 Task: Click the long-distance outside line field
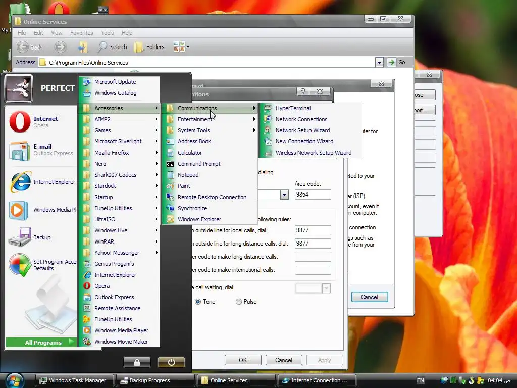[x=313, y=244]
